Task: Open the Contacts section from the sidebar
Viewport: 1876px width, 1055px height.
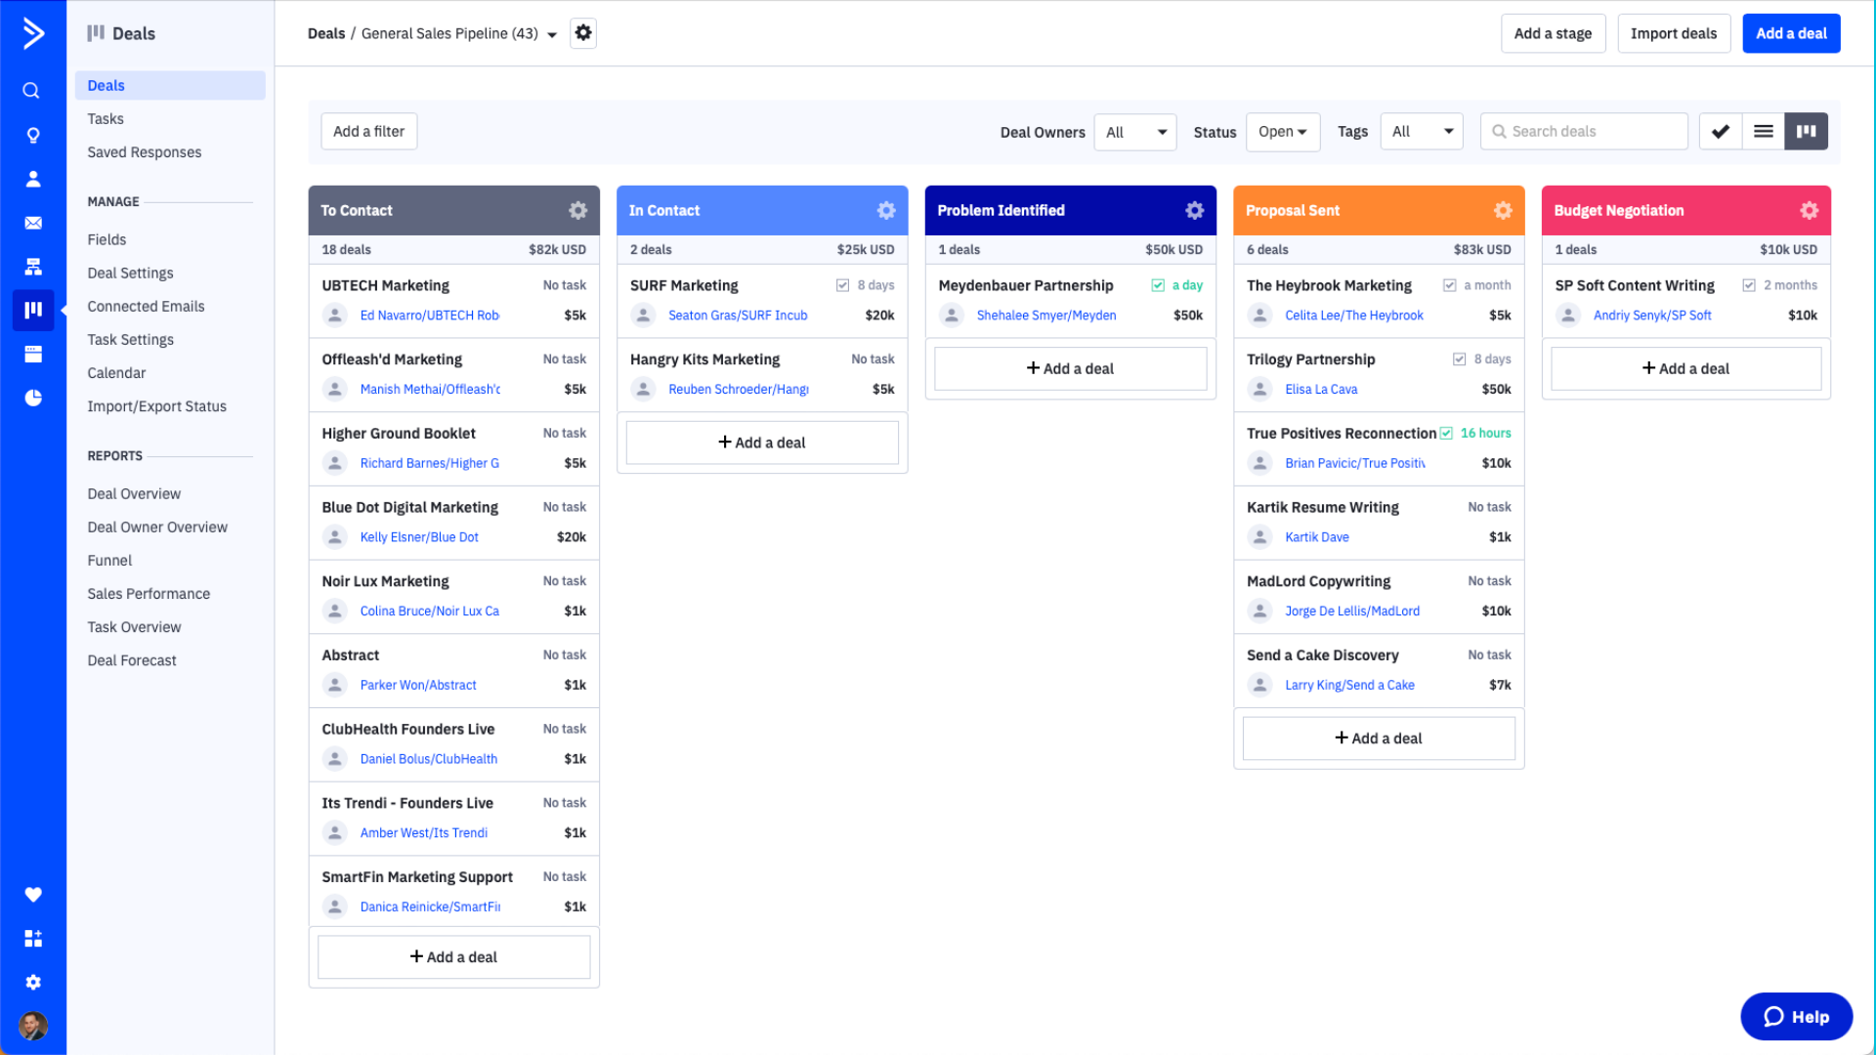Action: [x=33, y=179]
